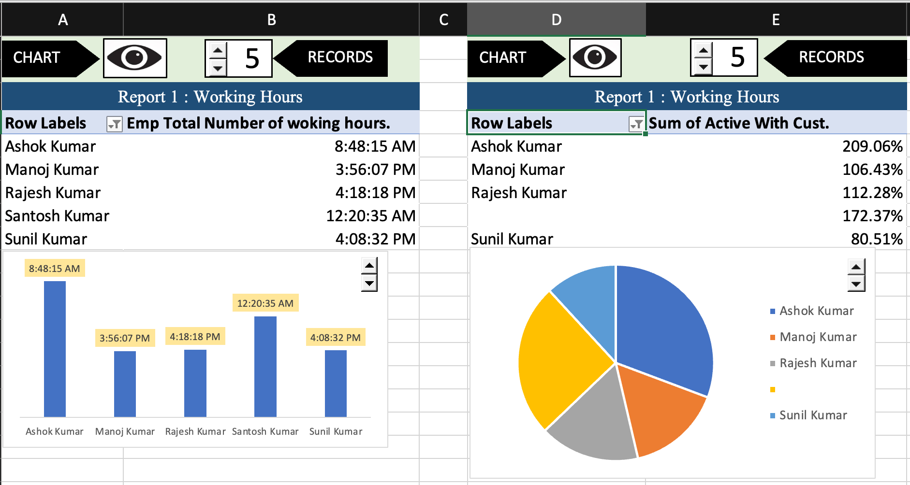Click down arrow on right records spinner

(703, 68)
